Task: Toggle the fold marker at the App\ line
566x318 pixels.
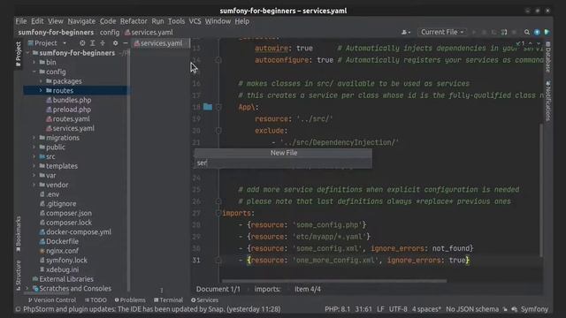Action: [x=218, y=107]
